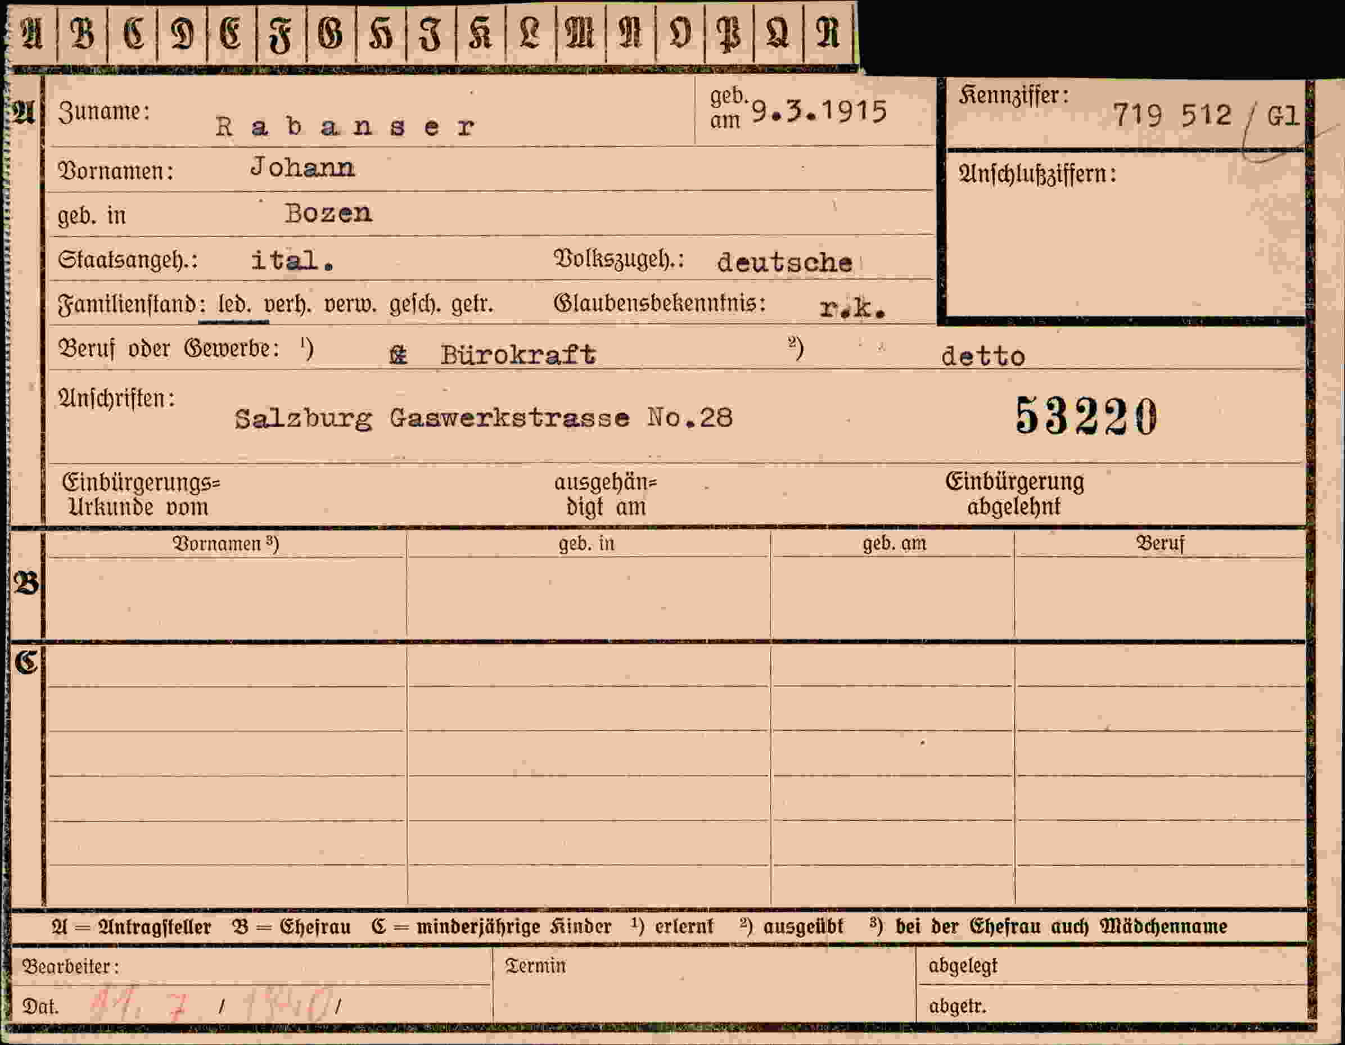Screen dimensions: 1345x1045
Task: Click the Staatsangeh. label
Action: click(x=128, y=260)
